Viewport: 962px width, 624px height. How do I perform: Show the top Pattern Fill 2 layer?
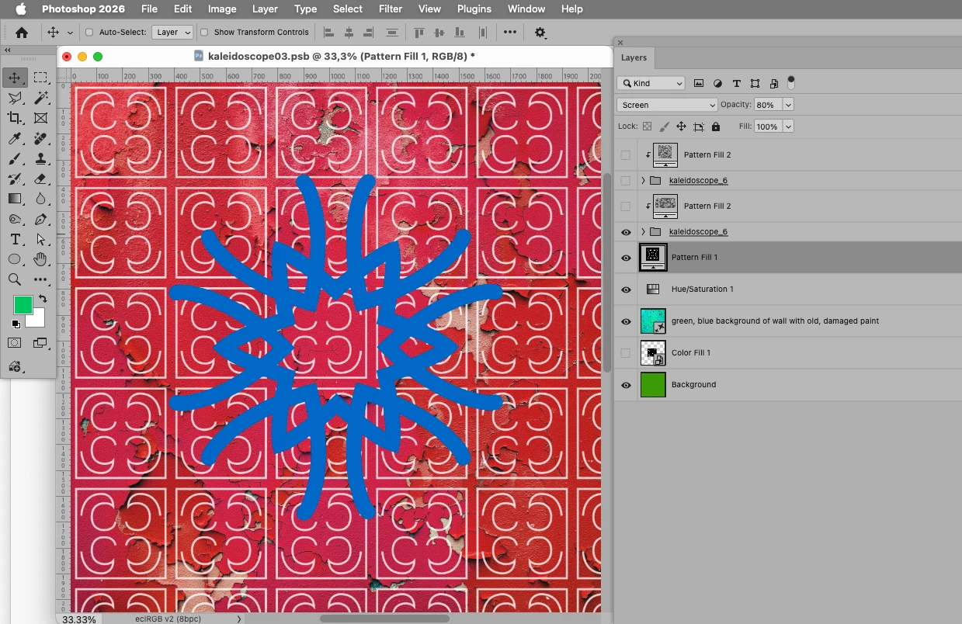click(x=626, y=155)
